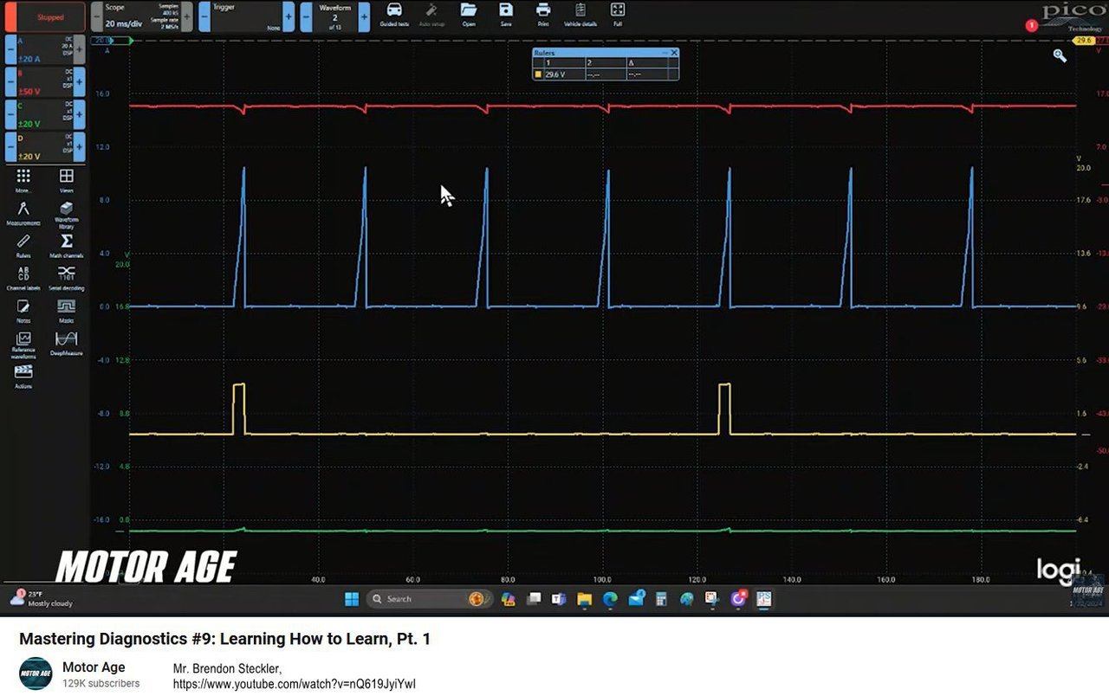The height and width of the screenshot is (696, 1109).
Task: Select the Math channels icon
Action: click(x=67, y=246)
